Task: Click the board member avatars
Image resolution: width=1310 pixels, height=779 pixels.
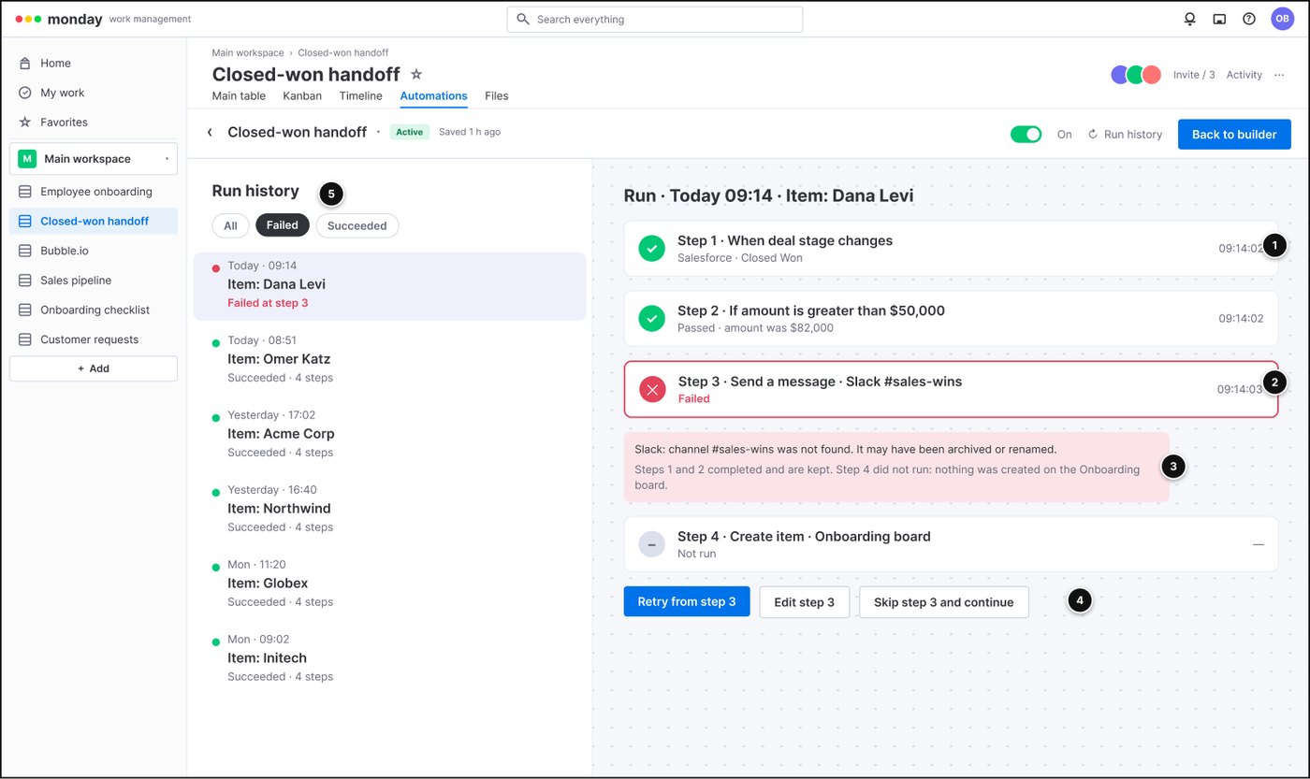Action: coord(1136,75)
